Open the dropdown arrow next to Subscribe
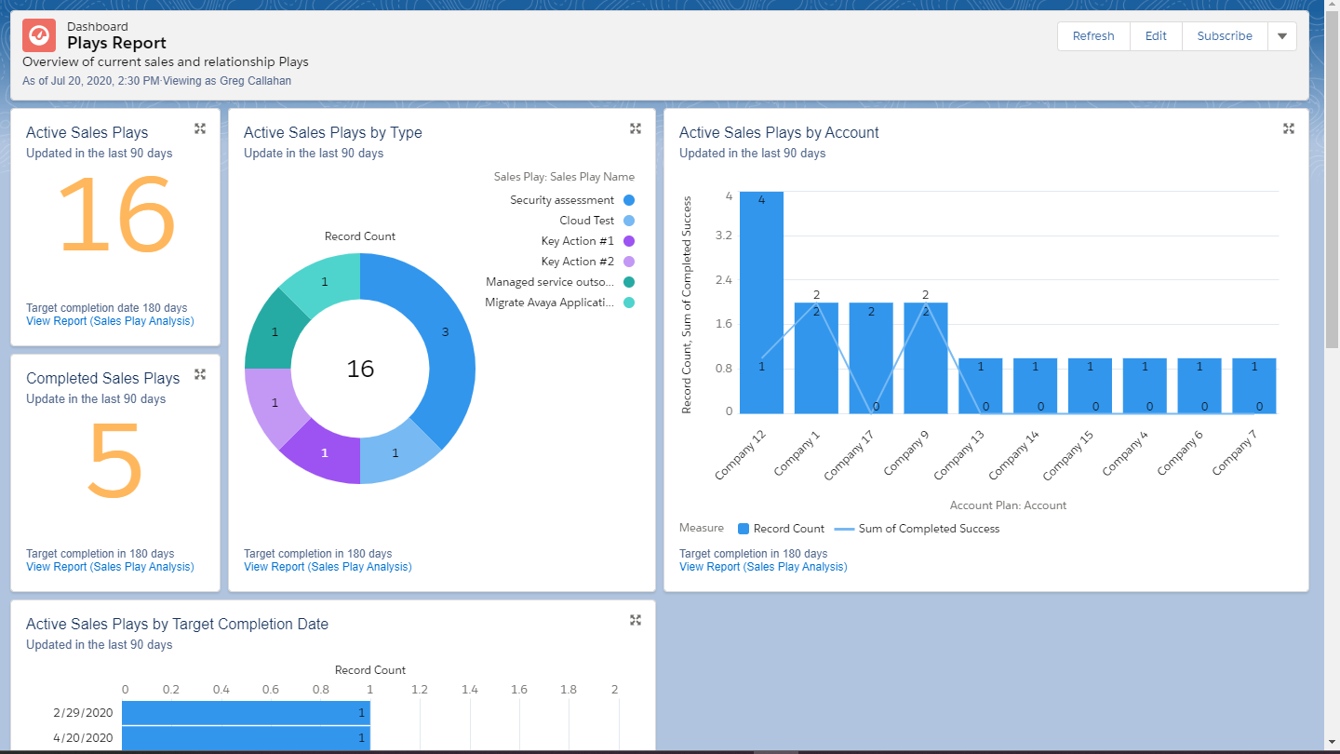The height and width of the screenshot is (754, 1340). click(1281, 36)
